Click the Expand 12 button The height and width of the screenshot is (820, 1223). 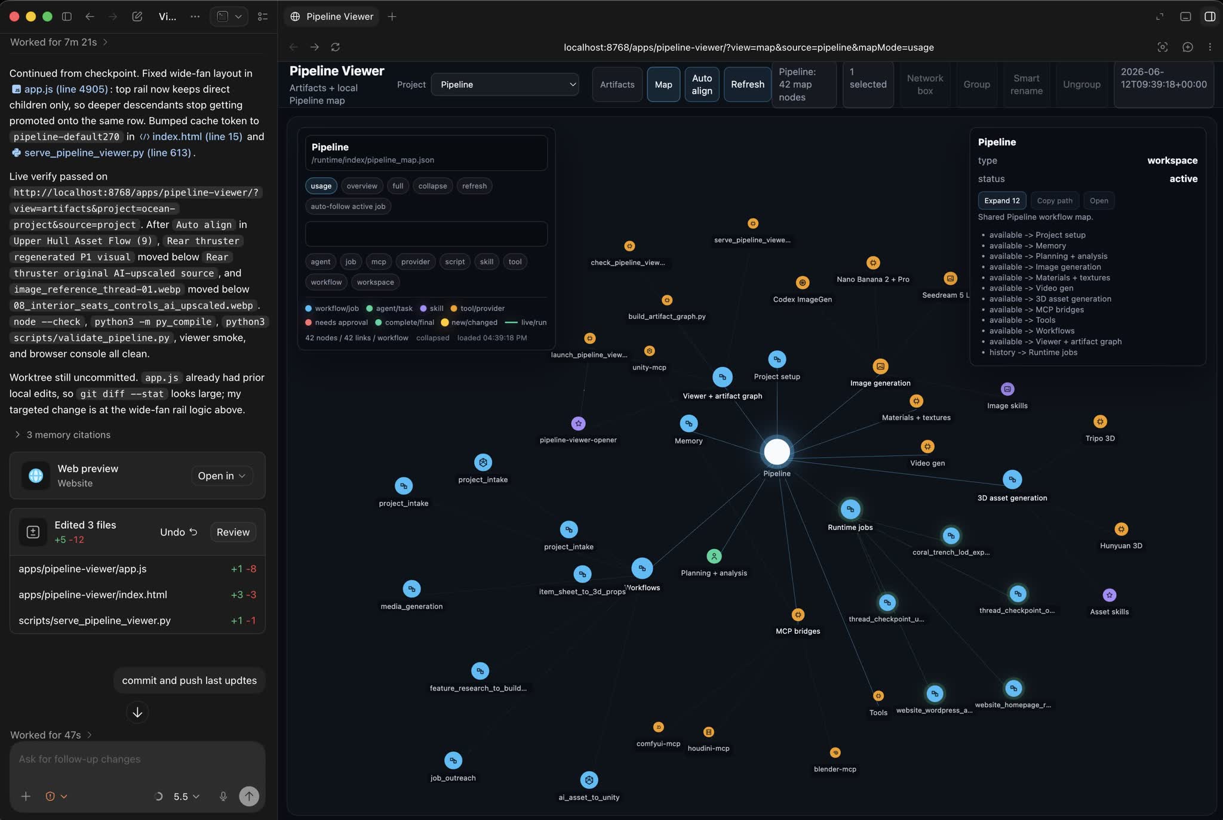click(x=1002, y=201)
